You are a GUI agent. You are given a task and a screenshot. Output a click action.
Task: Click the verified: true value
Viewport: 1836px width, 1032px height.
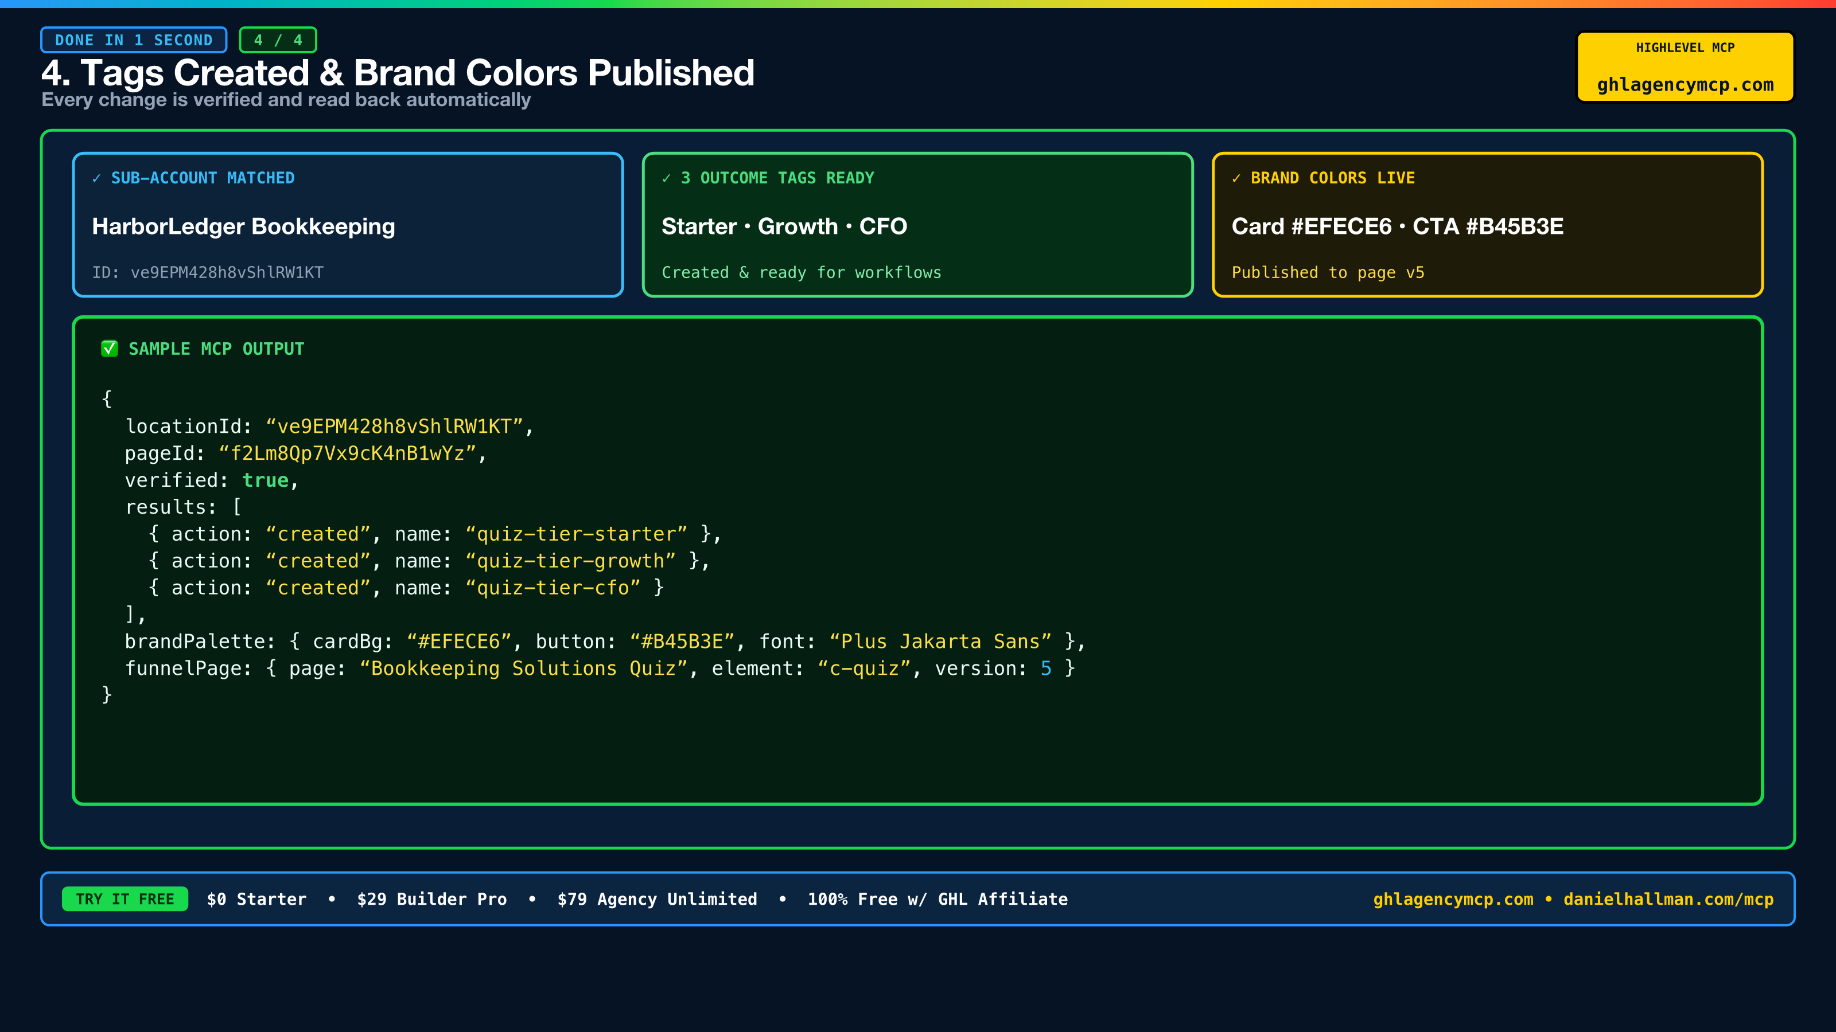[x=265, y=480]
